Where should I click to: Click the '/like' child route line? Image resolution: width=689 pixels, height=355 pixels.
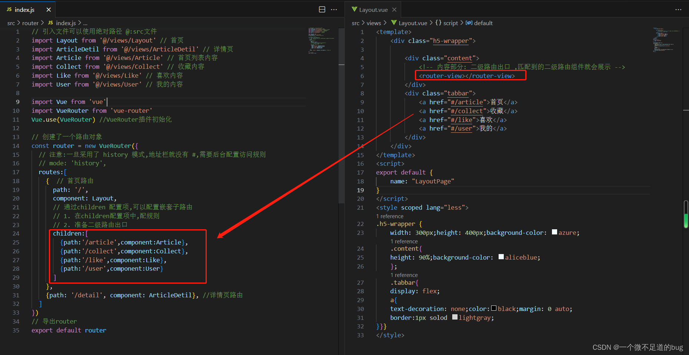113,260
